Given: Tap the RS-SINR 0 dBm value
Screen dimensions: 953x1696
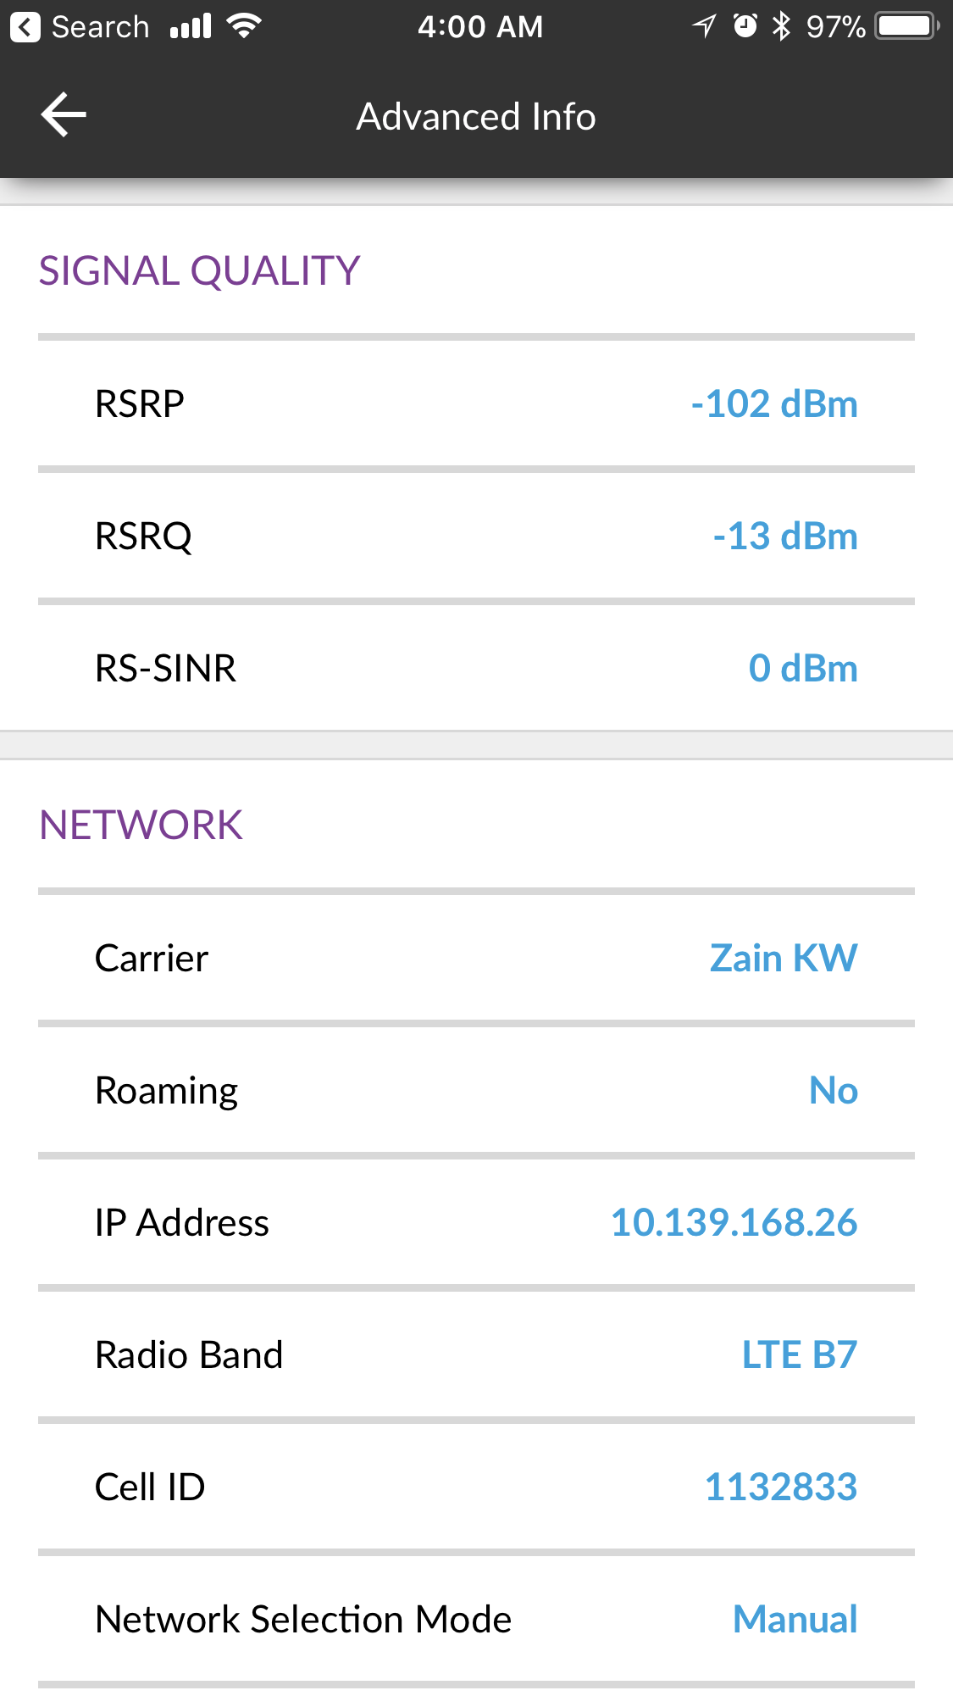Looking at the screenshot, I should tap(803, 669).
